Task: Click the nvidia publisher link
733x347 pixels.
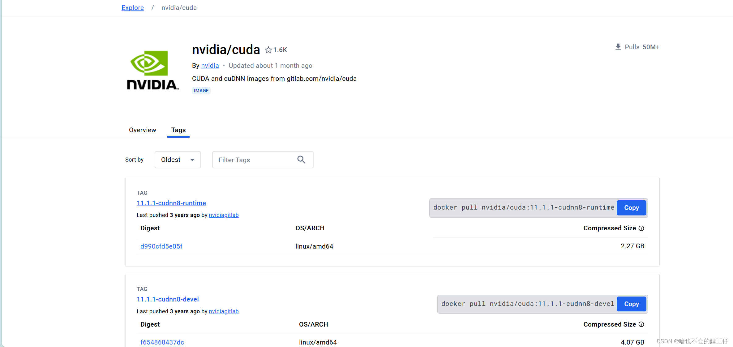Action: (210, 65)
